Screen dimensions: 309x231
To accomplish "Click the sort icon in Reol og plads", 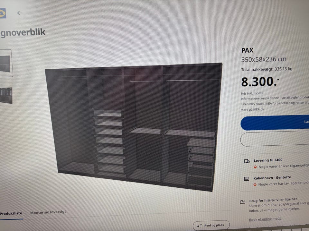I will coord(200,226).
